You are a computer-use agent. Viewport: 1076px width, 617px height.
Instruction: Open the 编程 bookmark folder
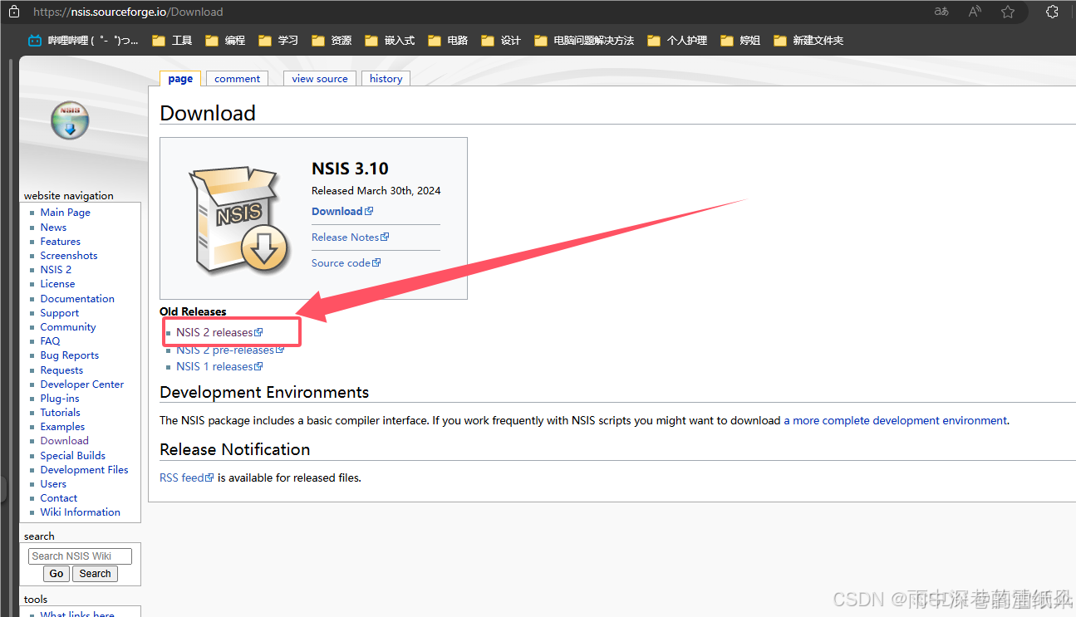pyautogui.click(x=225, y=40)
